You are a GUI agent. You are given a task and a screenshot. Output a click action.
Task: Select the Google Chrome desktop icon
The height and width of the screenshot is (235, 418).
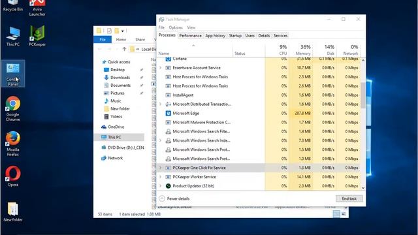point(13,109)
